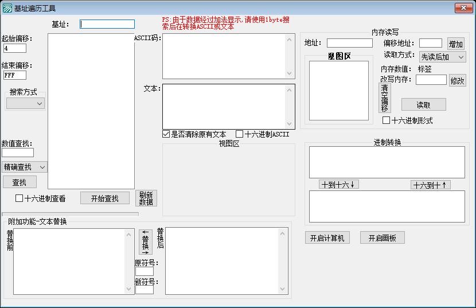Screen dimensions: 476x308
Task: Click the 十六到十↑ button
Action: (x=431, y=185)
